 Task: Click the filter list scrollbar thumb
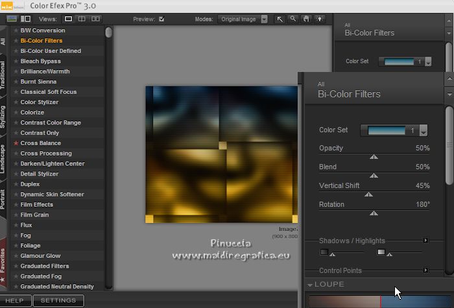pos(108,32)
